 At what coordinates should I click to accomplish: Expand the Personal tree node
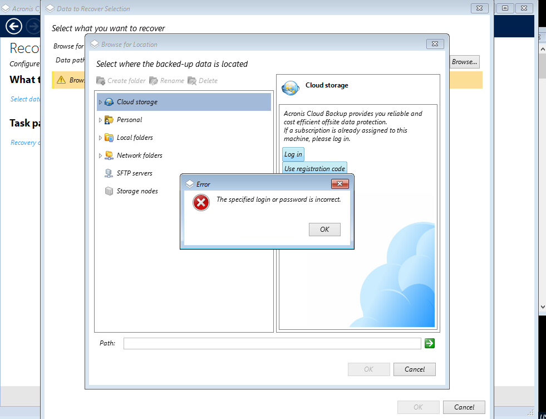click(x=100, y=120)
